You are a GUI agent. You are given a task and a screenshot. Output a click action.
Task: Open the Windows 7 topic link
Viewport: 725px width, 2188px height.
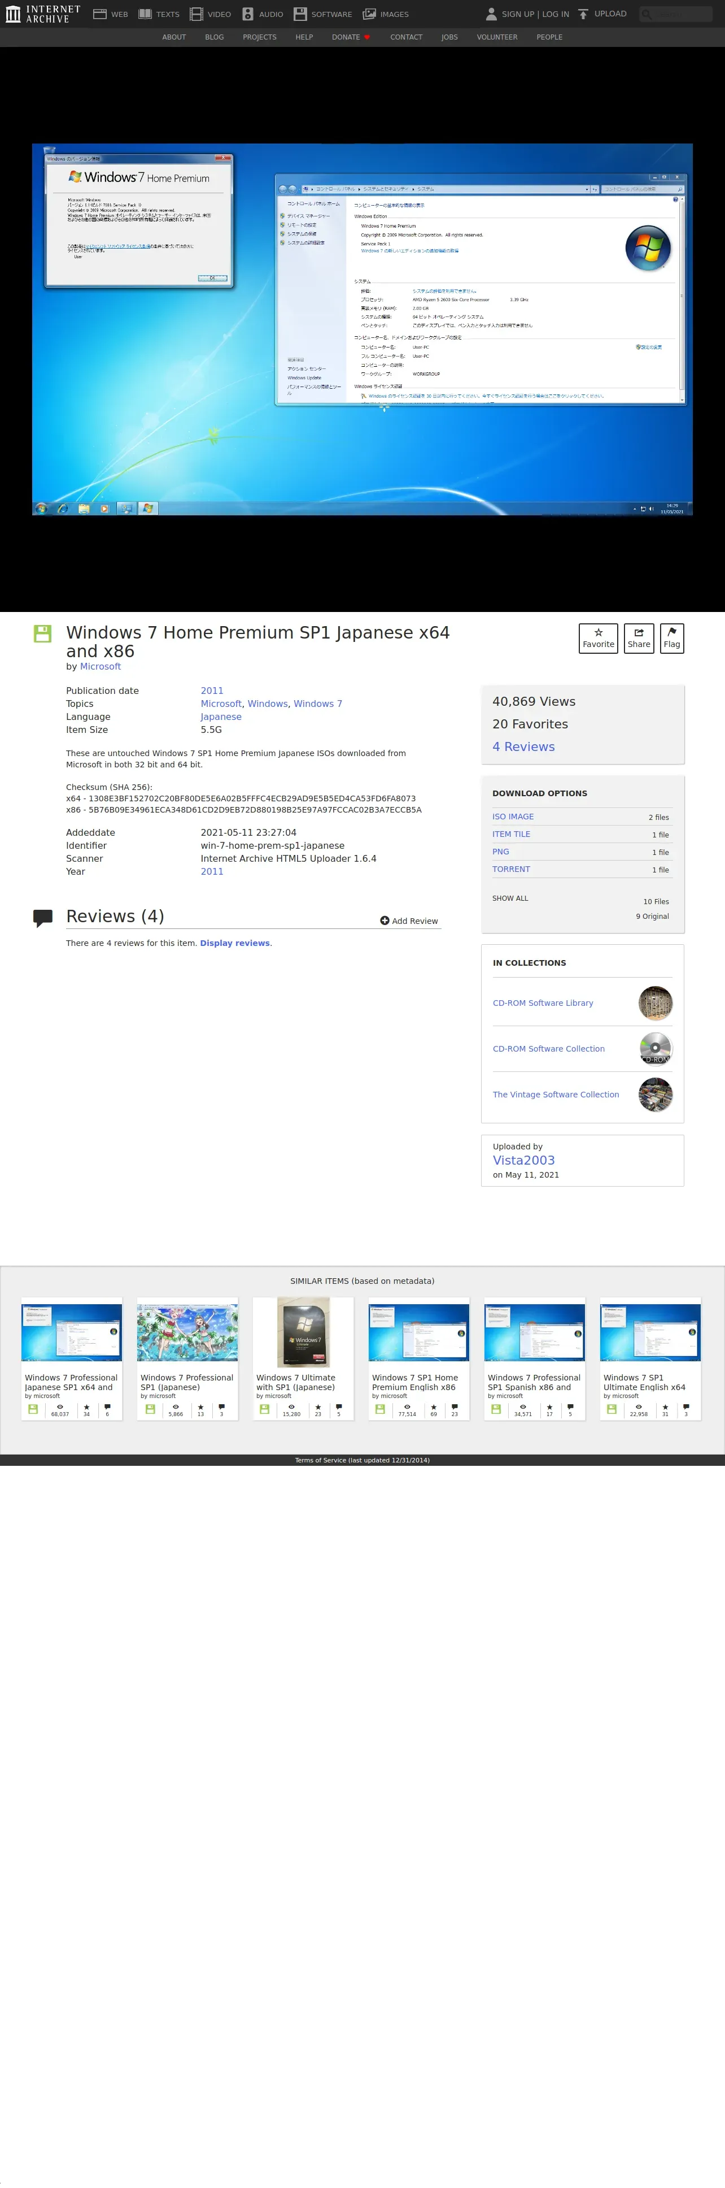(x=317, y=704)
